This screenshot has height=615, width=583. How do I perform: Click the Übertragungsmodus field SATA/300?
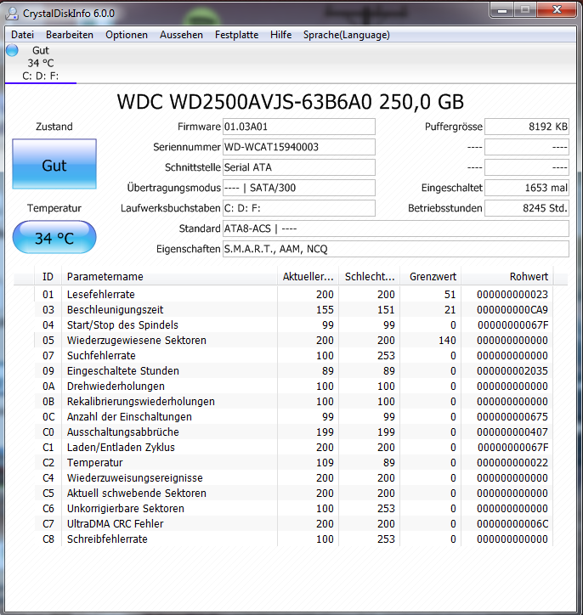click(299, 188)
